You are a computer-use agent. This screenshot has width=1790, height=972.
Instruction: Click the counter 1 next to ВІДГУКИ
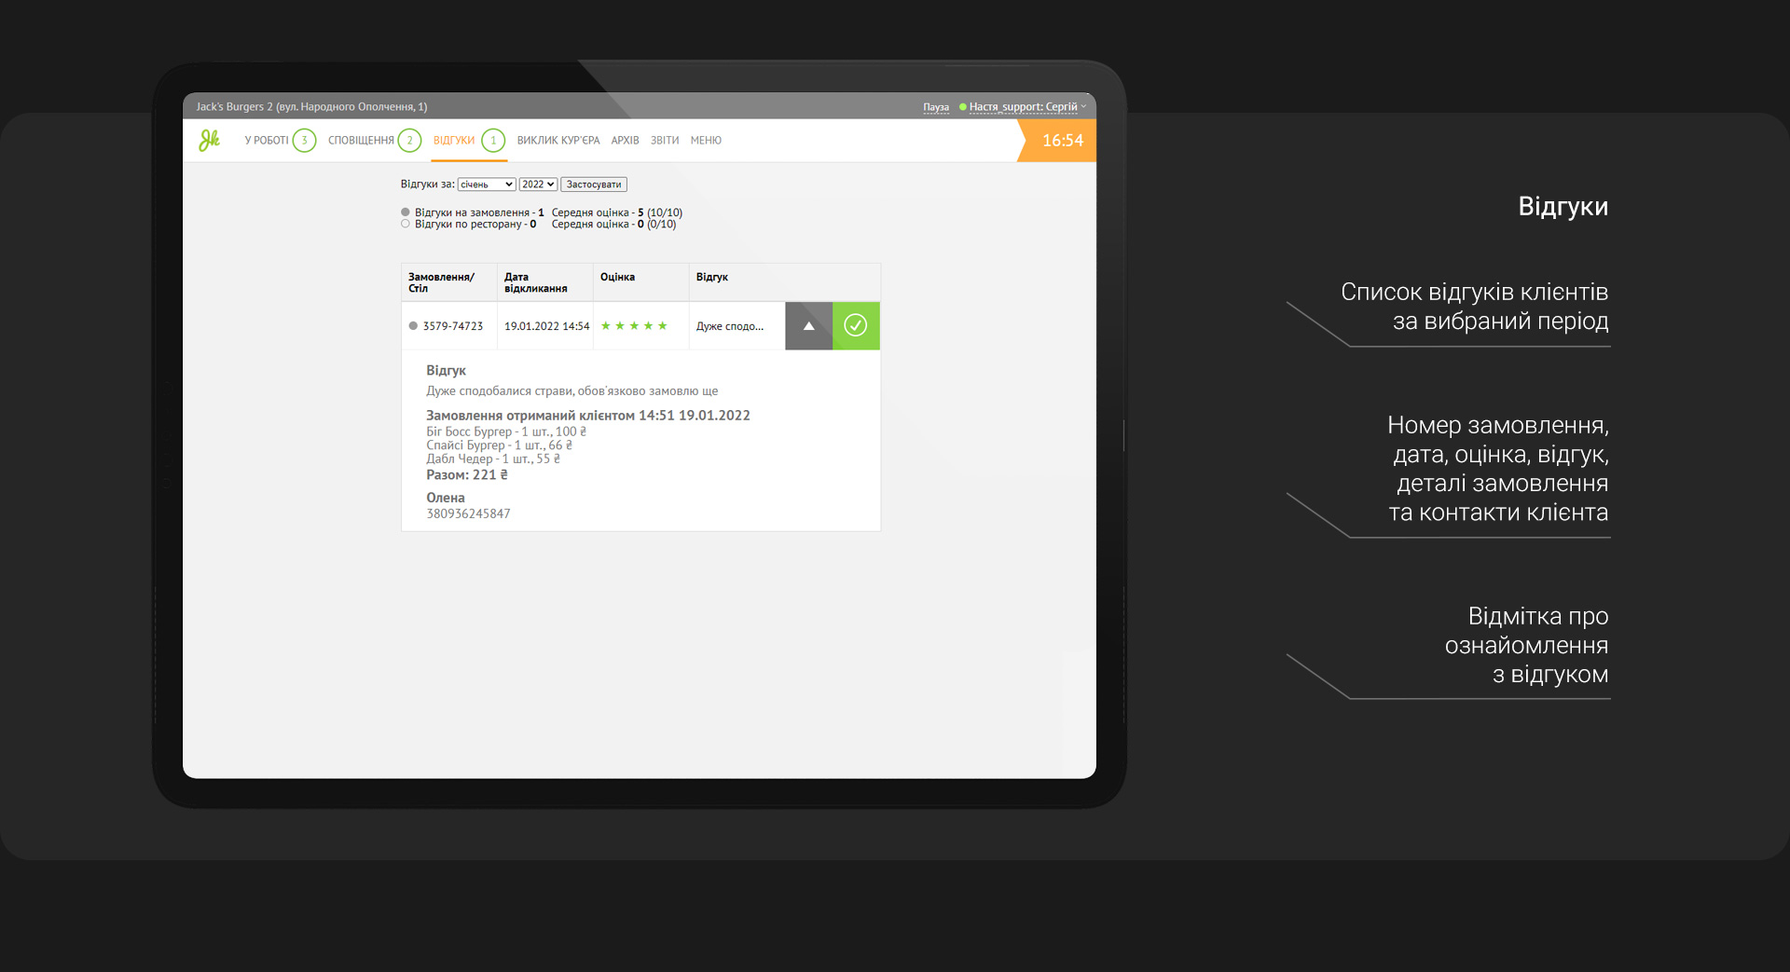click(x=493, y=141)
